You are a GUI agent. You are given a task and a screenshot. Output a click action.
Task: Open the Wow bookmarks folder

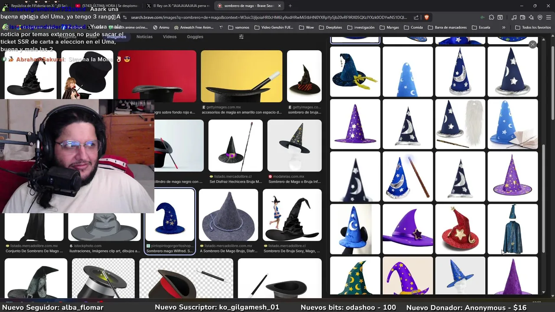pyautogui.click(x=306, y=27)
